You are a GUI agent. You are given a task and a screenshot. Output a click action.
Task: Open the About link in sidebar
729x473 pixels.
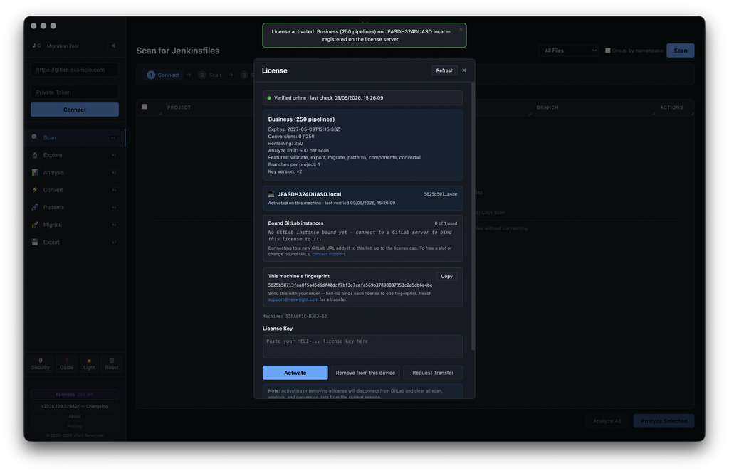74,416
